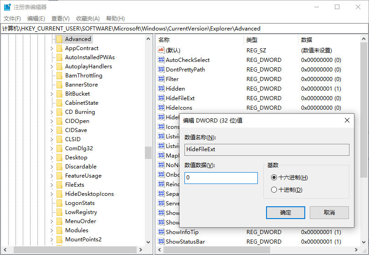This screenshot has width=369, height=255.
Task: Click the HideIcons DWORD value icon
Action: click(161, 108)
